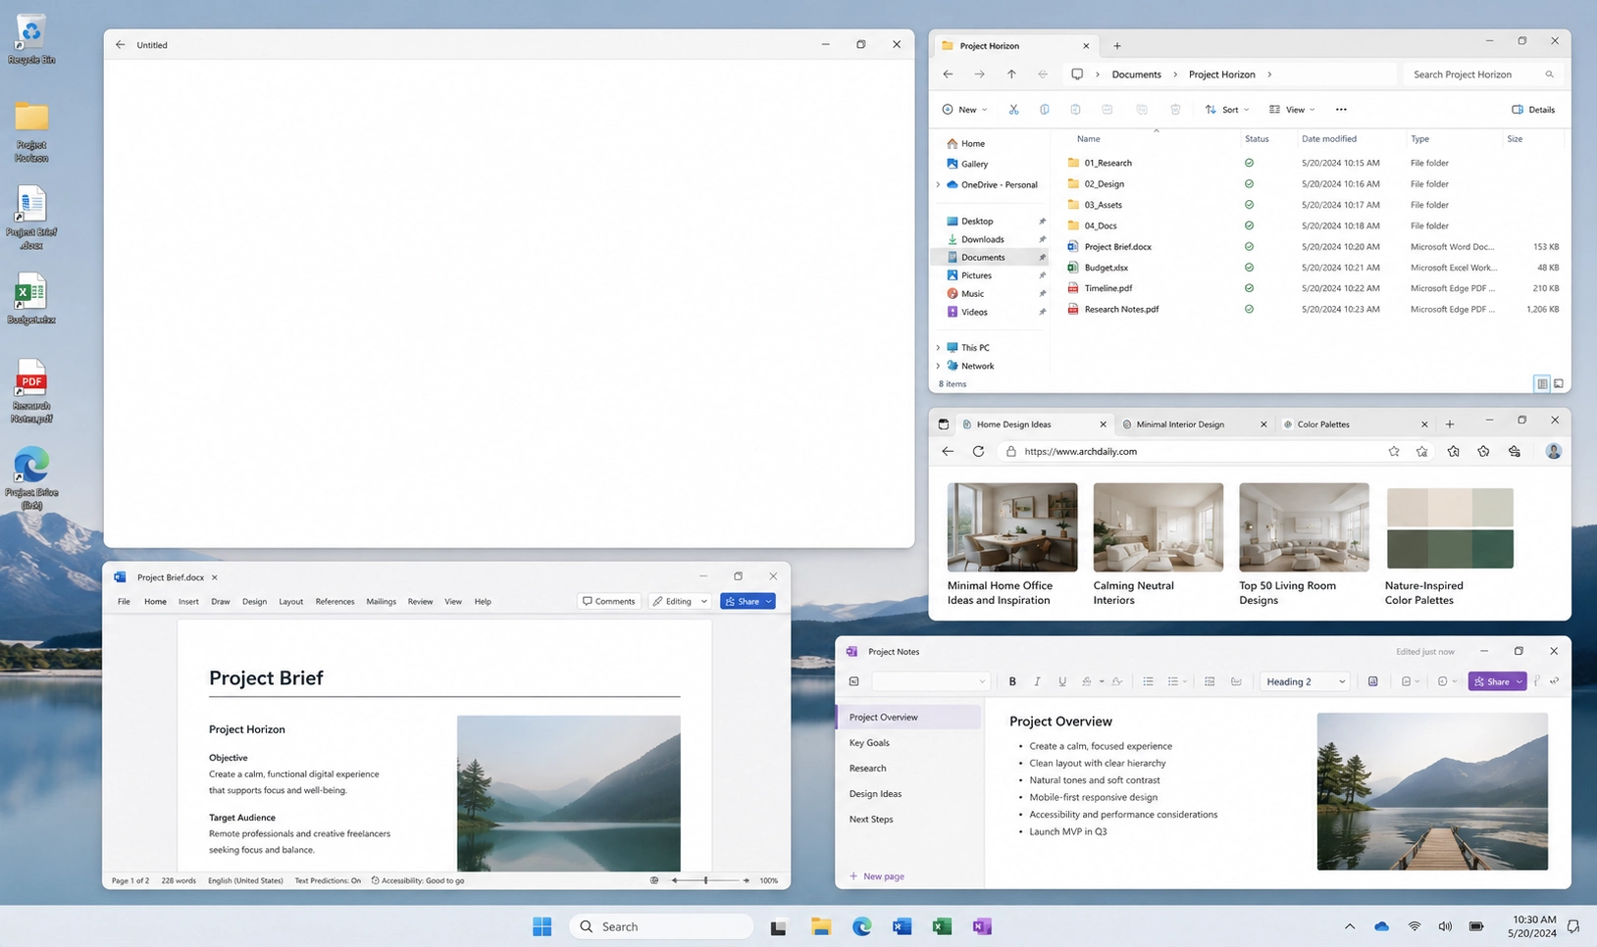Toggle Text Predictions in Word's status bar

point(328,880)
